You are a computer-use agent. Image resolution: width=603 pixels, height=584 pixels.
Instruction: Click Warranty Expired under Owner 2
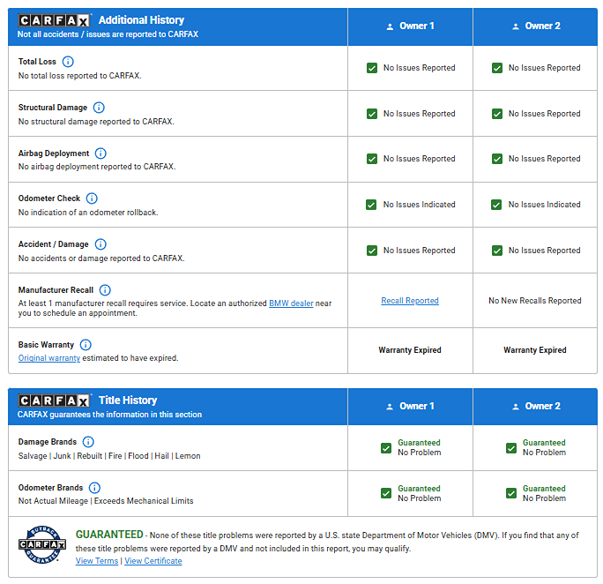click(x=535, y=350)
